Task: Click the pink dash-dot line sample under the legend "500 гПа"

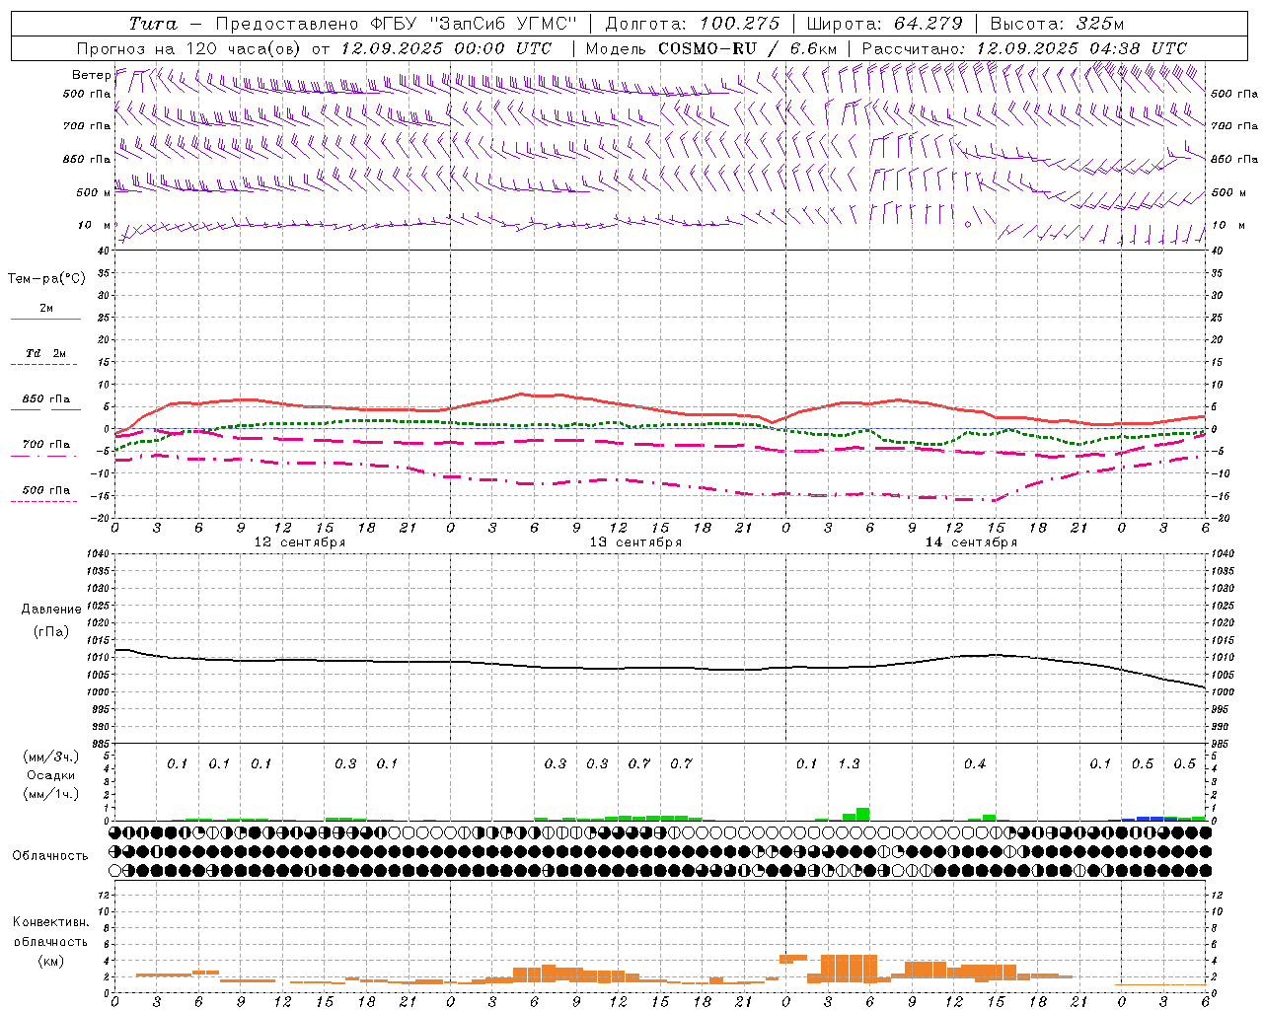Action: click(x=43, y=501)
